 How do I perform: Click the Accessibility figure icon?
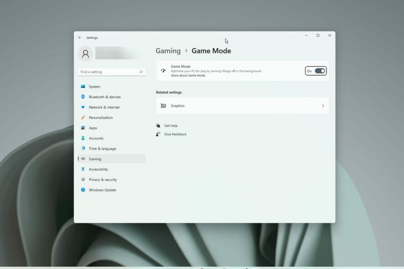coord(83,169)
